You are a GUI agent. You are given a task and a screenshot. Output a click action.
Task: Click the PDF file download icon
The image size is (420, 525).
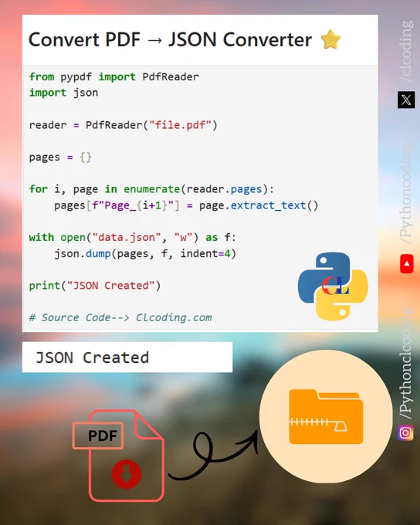click(118, 456)
